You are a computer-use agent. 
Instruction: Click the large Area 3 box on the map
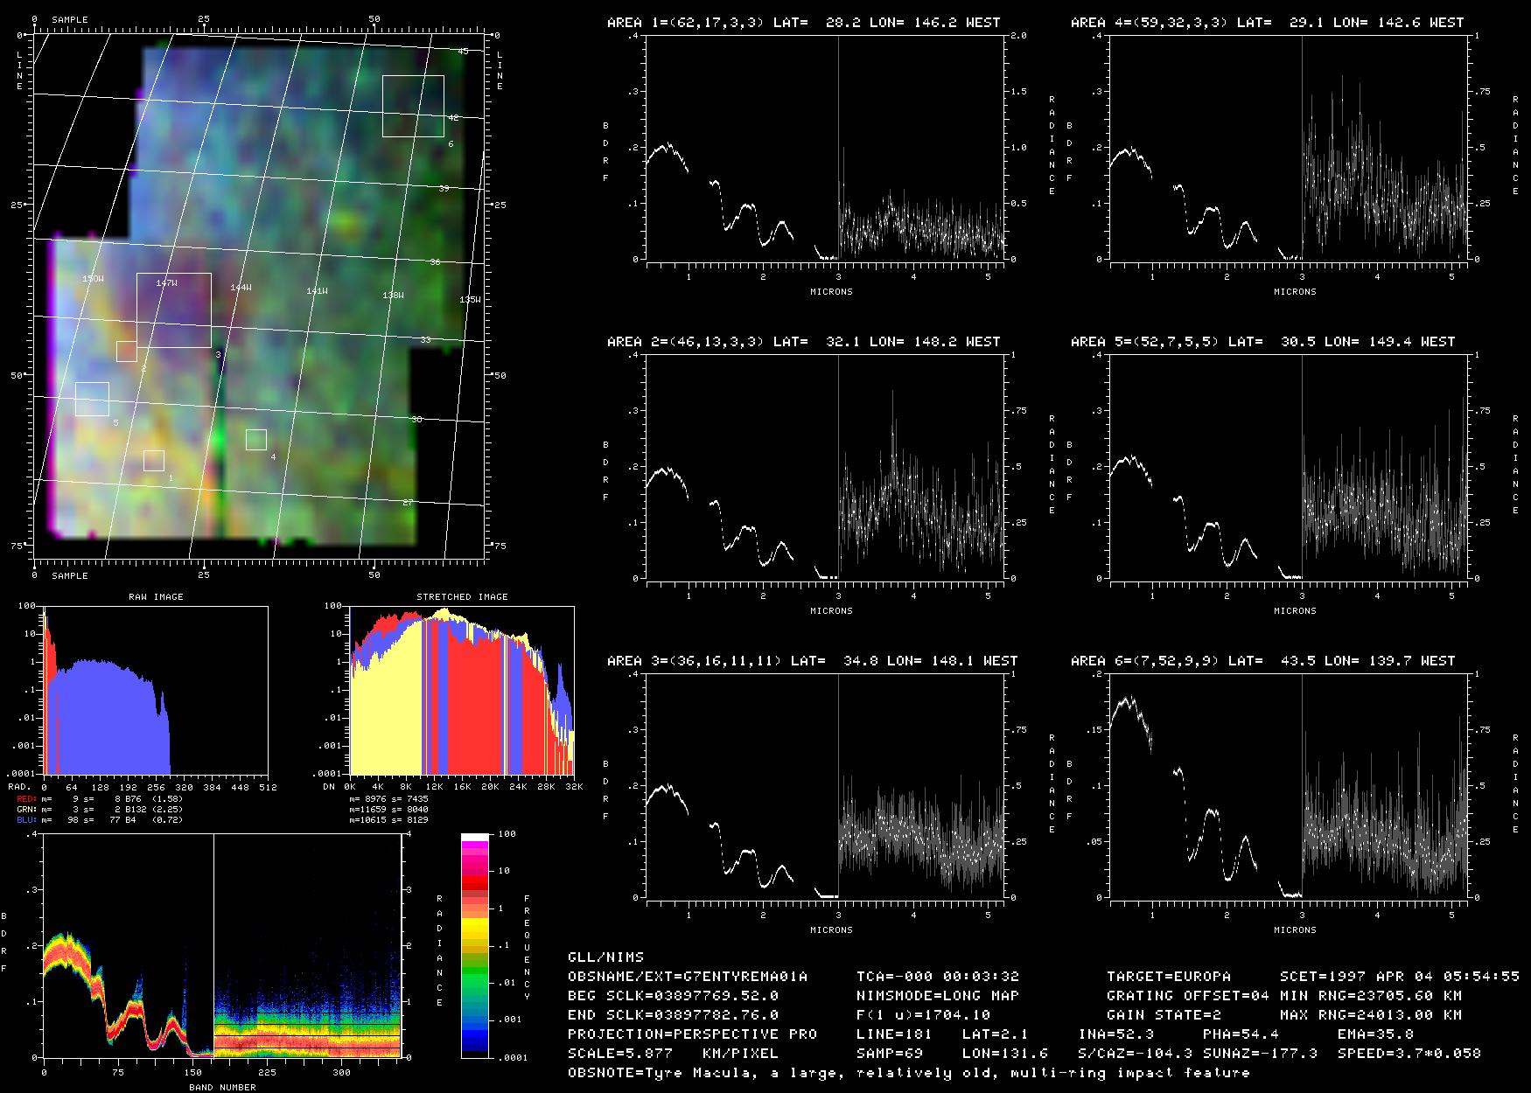174,310
